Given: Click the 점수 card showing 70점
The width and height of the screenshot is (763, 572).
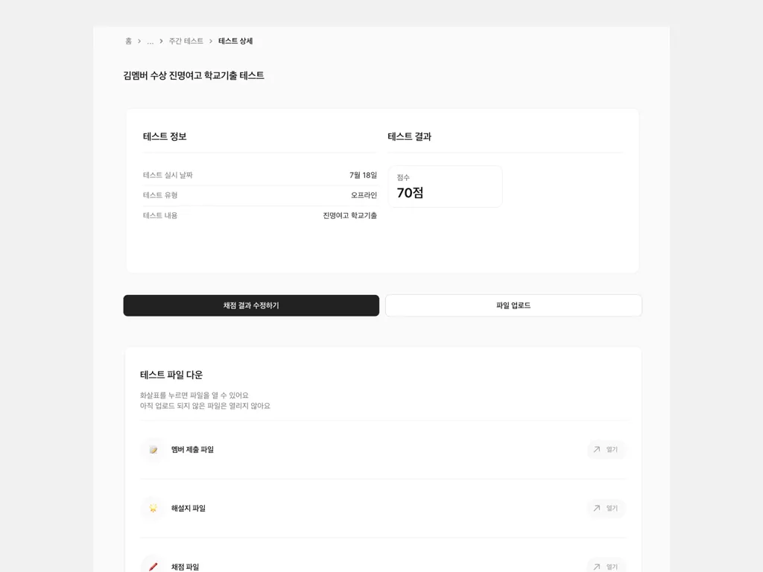Looking at the screenshot, I should click(445, 187).
